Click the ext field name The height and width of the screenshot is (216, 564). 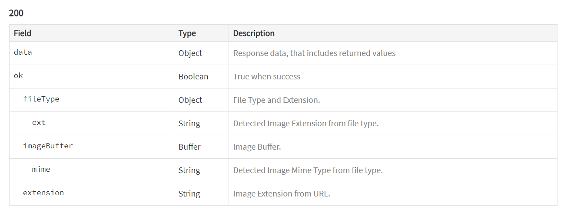point(39,122)
